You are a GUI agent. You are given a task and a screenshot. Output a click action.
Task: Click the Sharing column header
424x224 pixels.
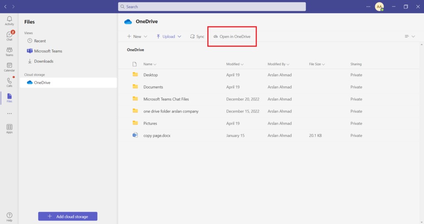tap(356, 64)
